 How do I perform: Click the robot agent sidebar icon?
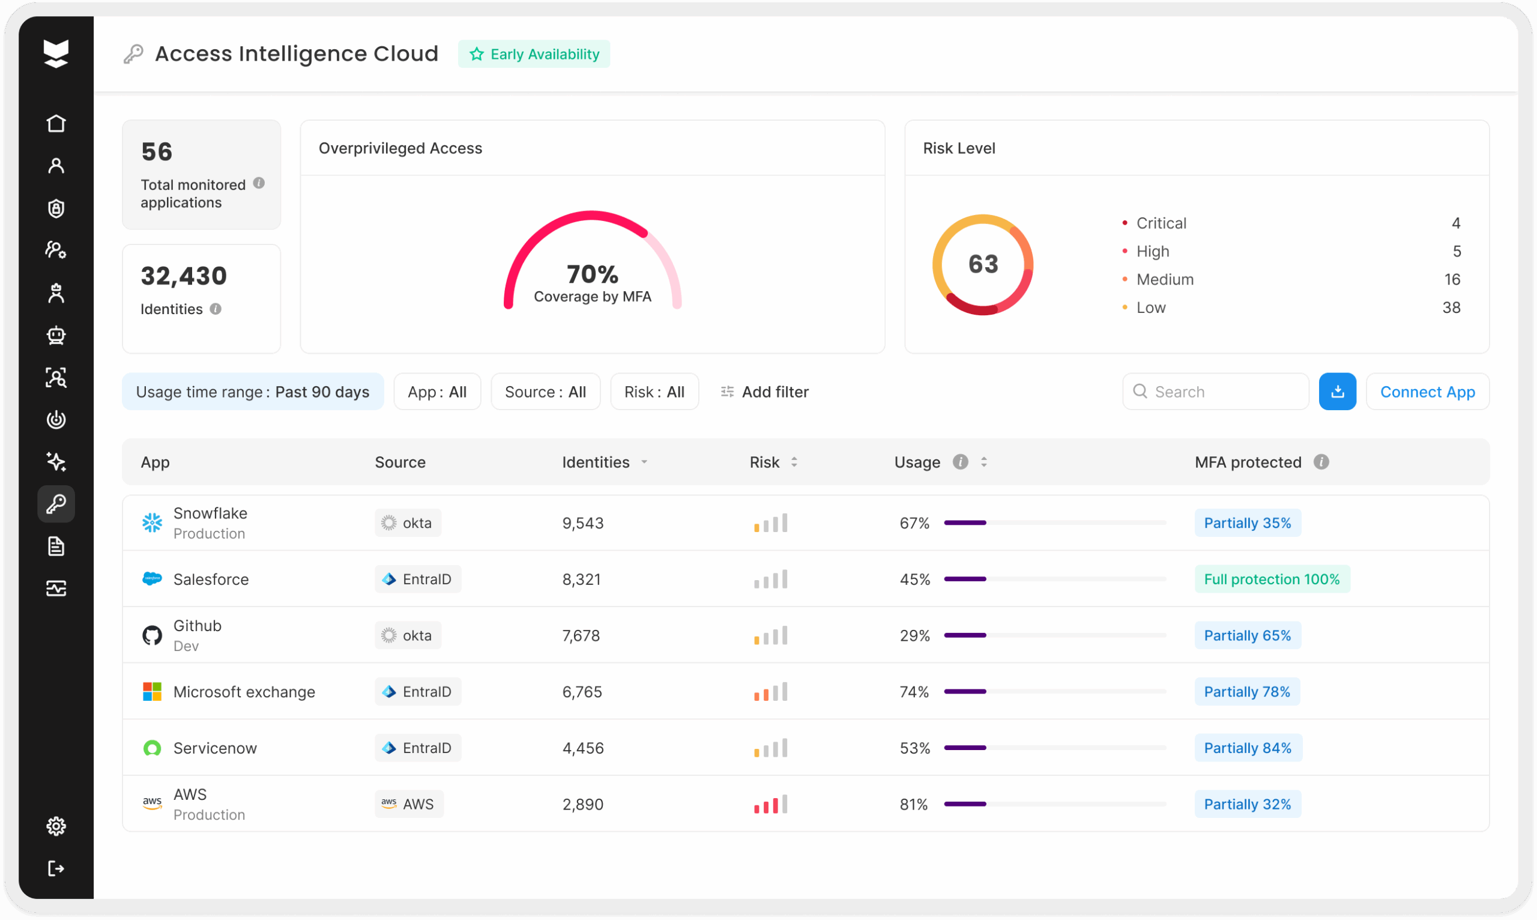pyautogui.click(x=56, y=335)
